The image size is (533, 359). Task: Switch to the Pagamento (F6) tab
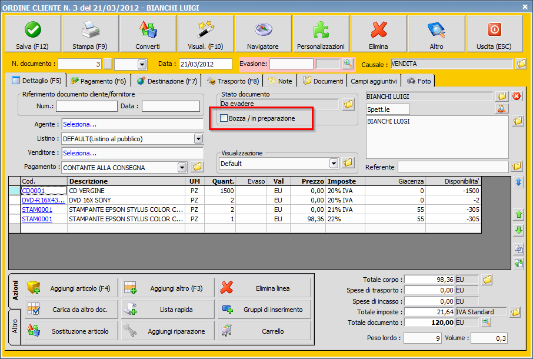(98, 81)
